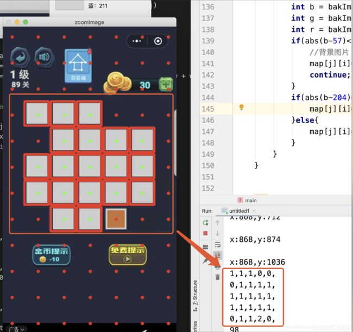Click line number 139 in the gutter

pos(208,41)
